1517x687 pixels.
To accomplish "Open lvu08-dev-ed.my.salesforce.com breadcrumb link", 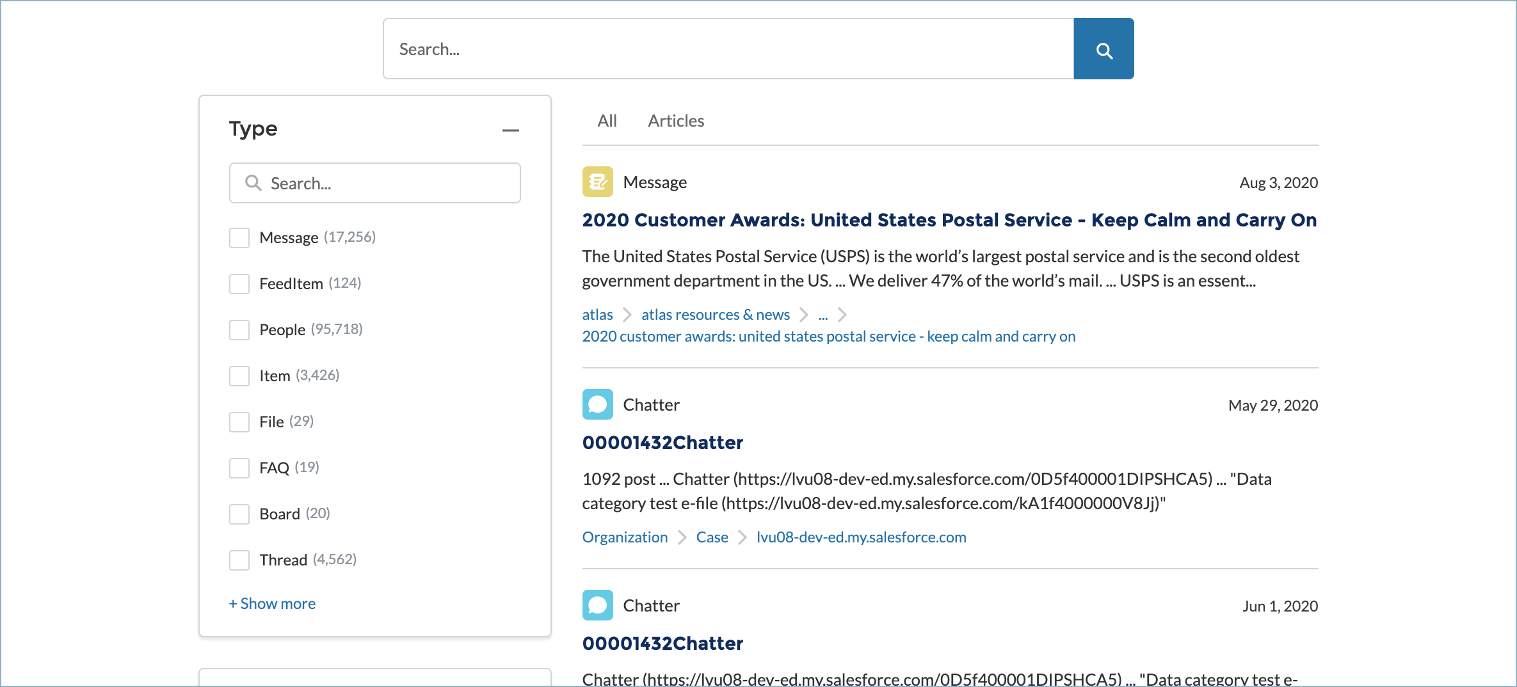I will pos(861,537).
